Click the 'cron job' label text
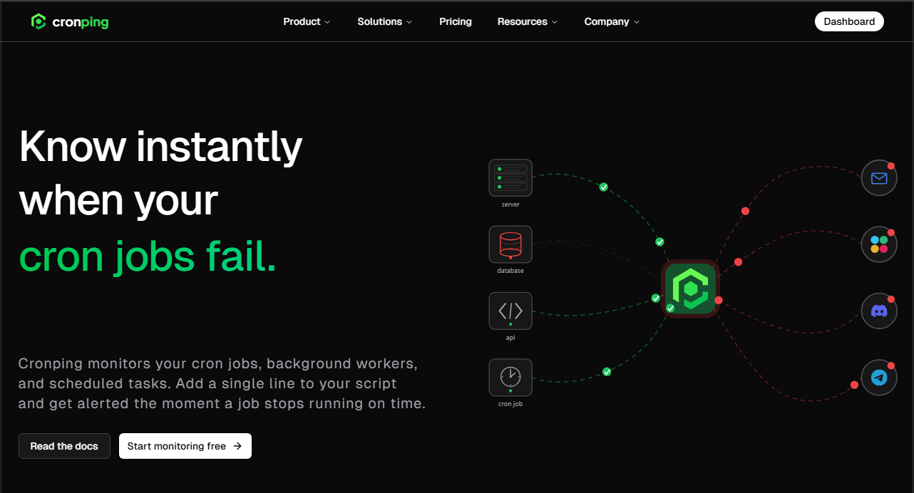This screenshot has width=914, height=493. [x=510, y=404]
